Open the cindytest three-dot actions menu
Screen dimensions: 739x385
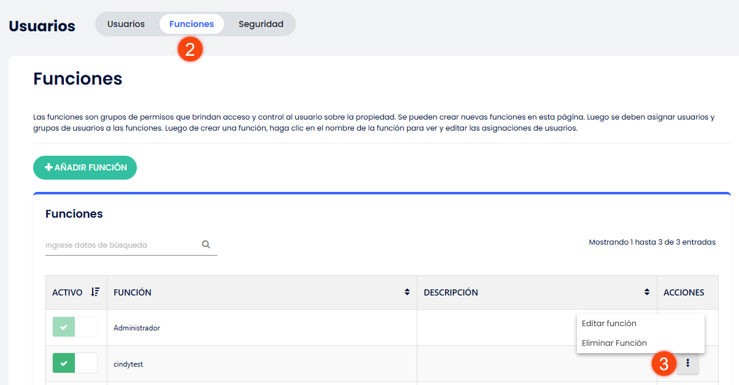tap(687, 364)
